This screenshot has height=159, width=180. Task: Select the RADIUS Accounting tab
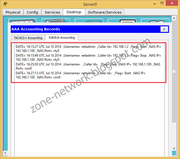coord(62,38)
